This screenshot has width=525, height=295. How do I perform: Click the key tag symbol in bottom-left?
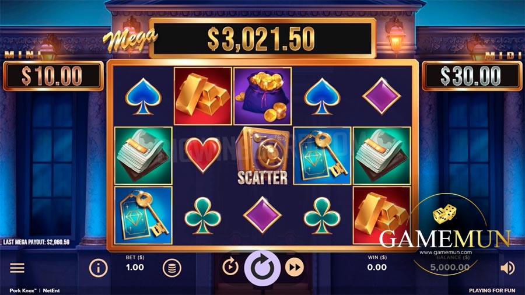[143, 215]
